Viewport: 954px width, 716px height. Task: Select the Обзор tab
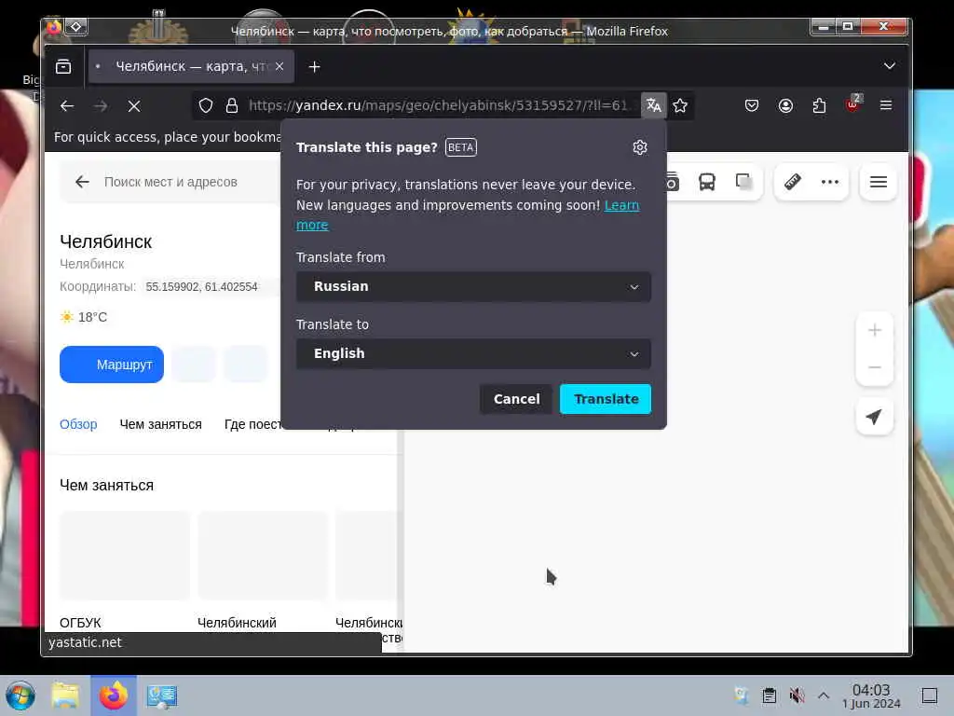pyautogui.click(x=78, y=424)
